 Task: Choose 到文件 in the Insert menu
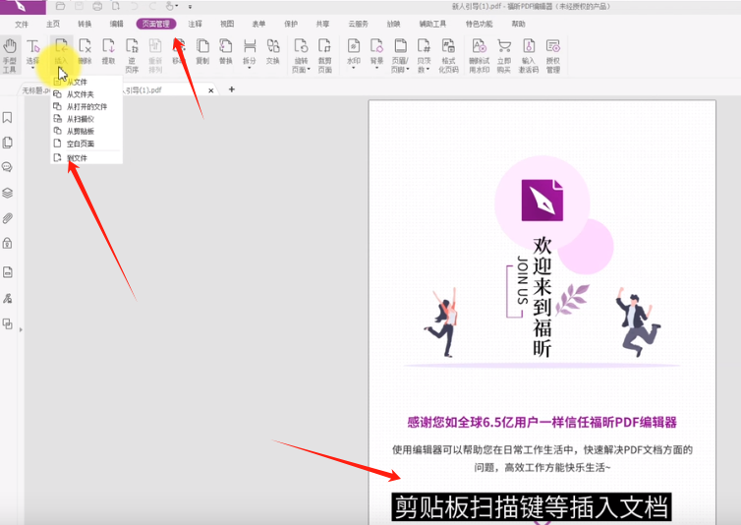pyautogui.click(x=86, y=158)
